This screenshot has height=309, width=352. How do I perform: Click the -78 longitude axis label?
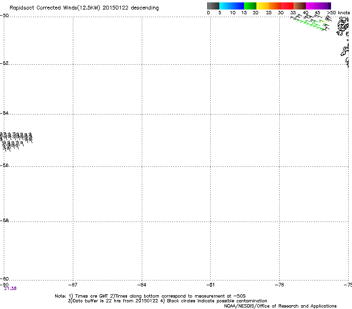(279, 285)
